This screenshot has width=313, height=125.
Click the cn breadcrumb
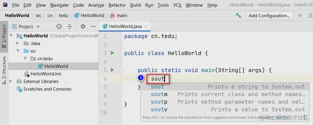(x=50, y=16)
